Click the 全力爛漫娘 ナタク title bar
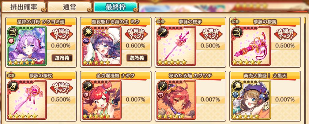Image resolution: width=309 pixels, height=124 pixels. (116, 76)
